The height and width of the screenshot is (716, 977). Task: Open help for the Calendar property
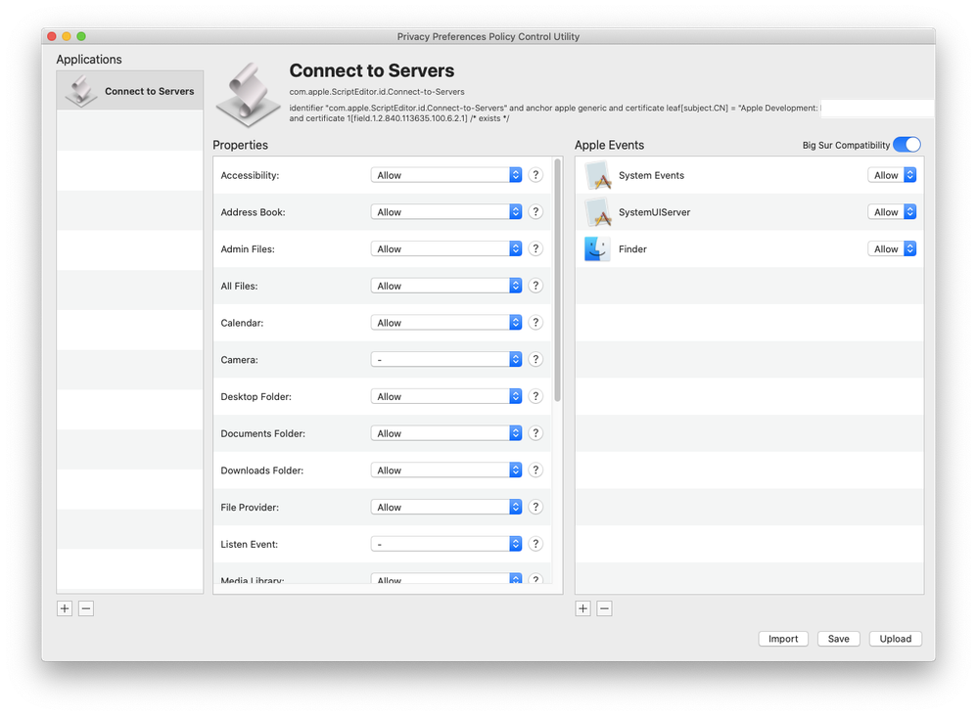point(535,323)
